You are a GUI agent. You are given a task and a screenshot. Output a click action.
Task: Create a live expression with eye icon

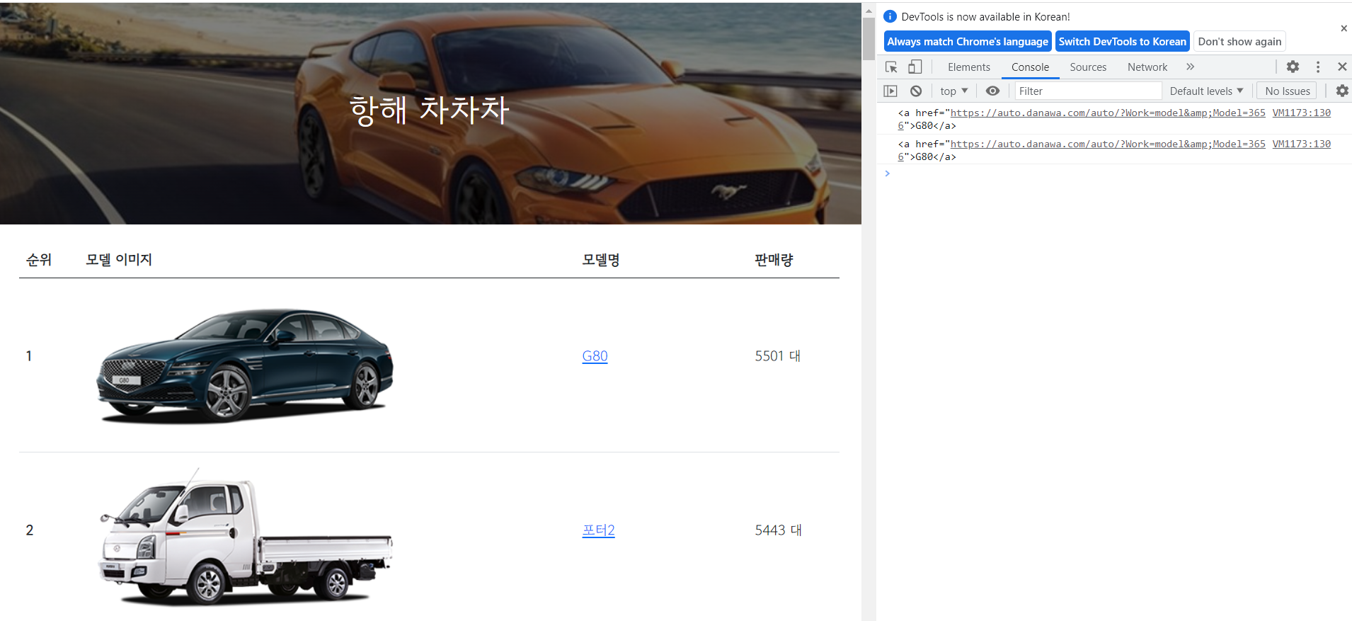(x=992, y=91)
